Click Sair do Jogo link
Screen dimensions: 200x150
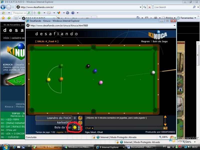pyautogui.click(x=160, y=41)
